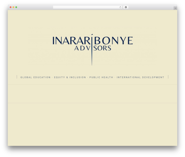Click the browser address bar field
The image size is (185, 157).
point(88,7)
